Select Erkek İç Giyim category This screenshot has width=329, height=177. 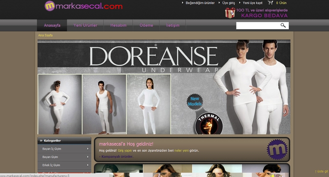tap(51, 165)
